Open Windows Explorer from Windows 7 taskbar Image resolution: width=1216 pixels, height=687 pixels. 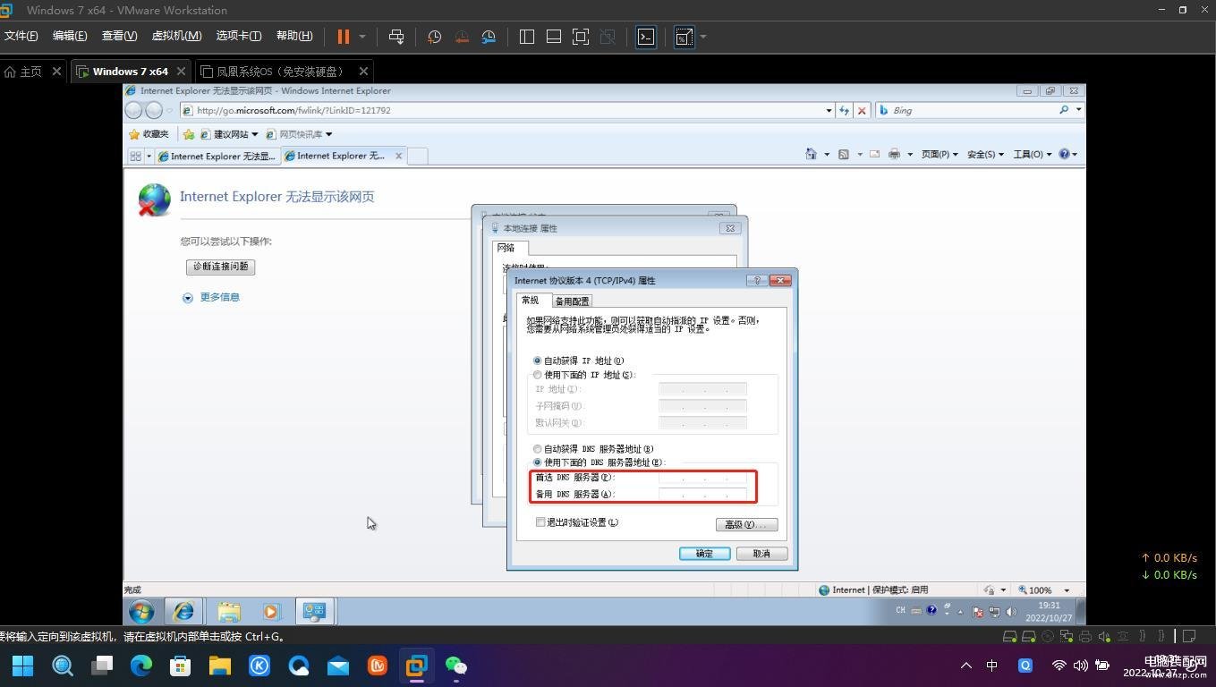coord(229,611)
